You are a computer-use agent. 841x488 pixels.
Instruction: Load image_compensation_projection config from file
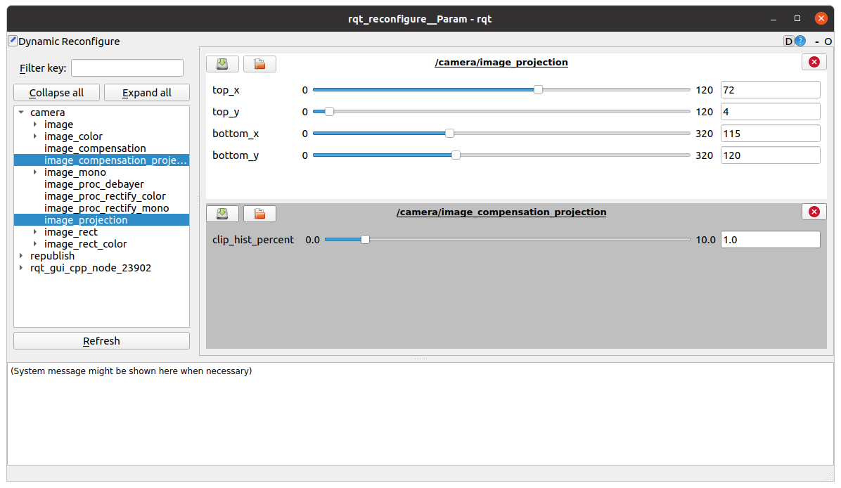[x=259, y=214]
